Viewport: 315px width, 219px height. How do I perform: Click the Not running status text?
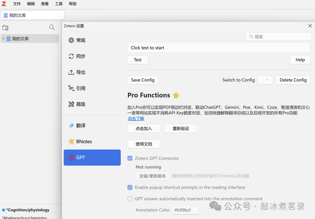[148, 167]
